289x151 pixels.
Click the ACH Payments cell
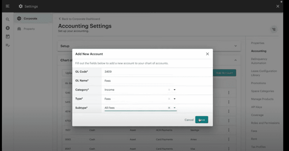point(164,130)
